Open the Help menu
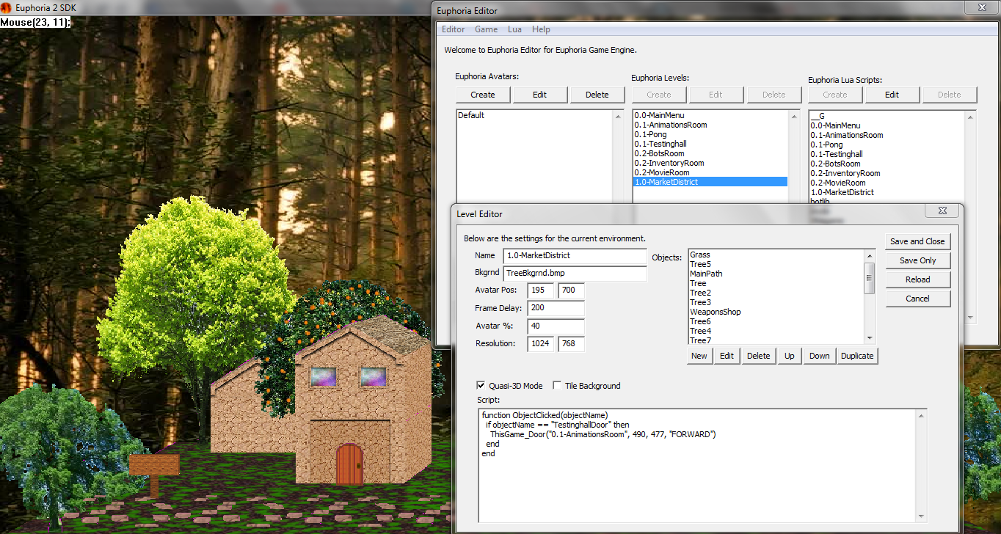This screenshot has height=534, width=1001. [x=541, y=29]
